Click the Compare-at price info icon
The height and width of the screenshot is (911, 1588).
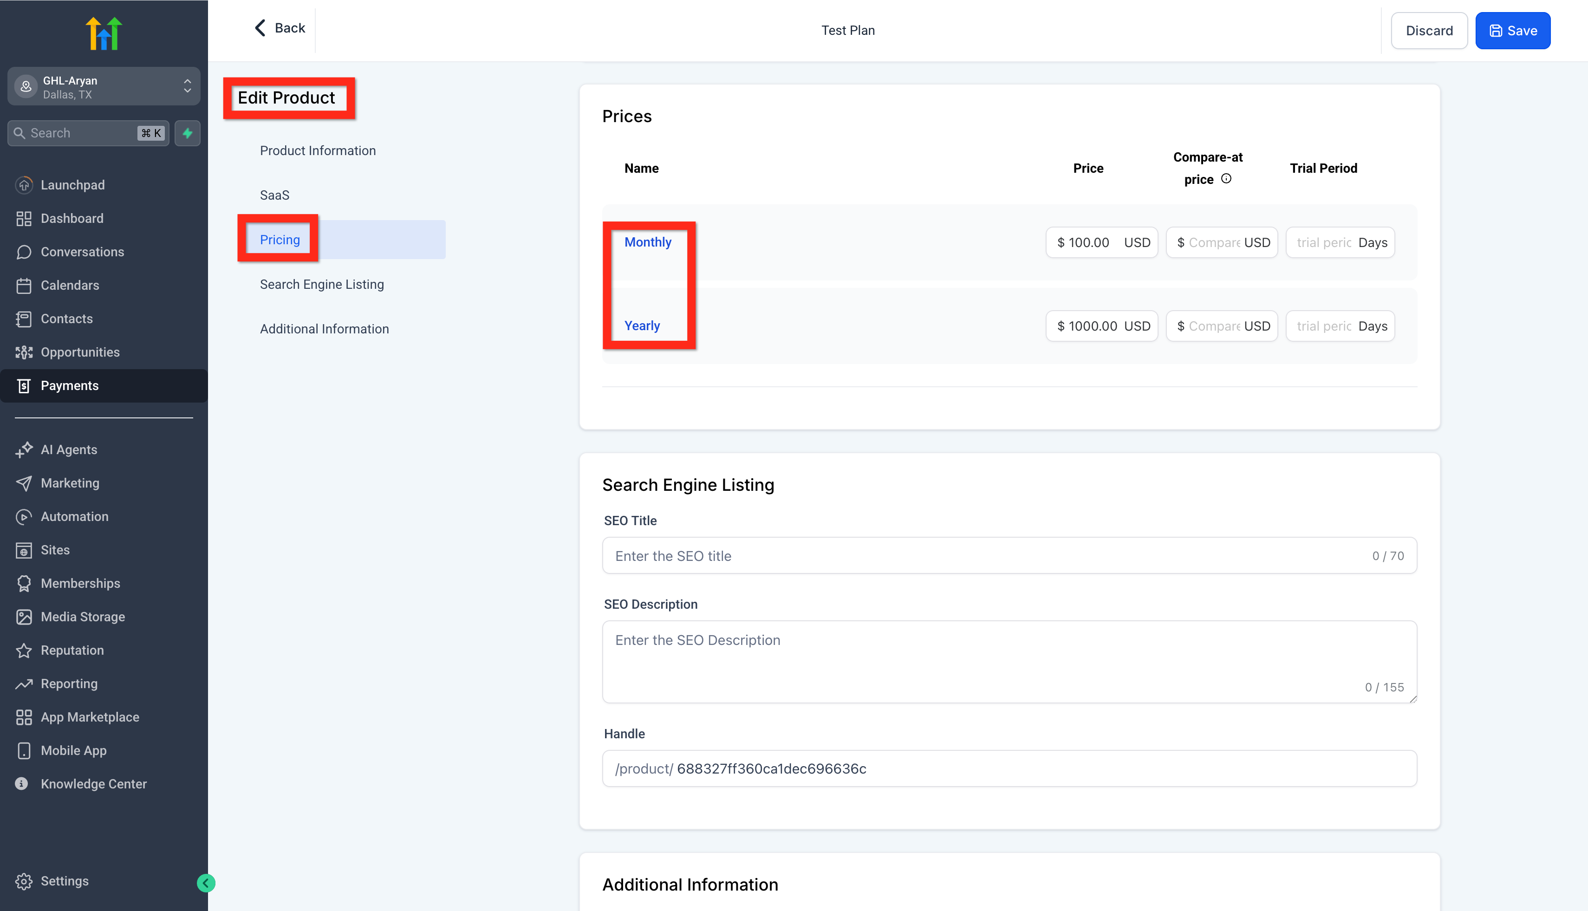pyautogui.click(x=1226, y=179)
